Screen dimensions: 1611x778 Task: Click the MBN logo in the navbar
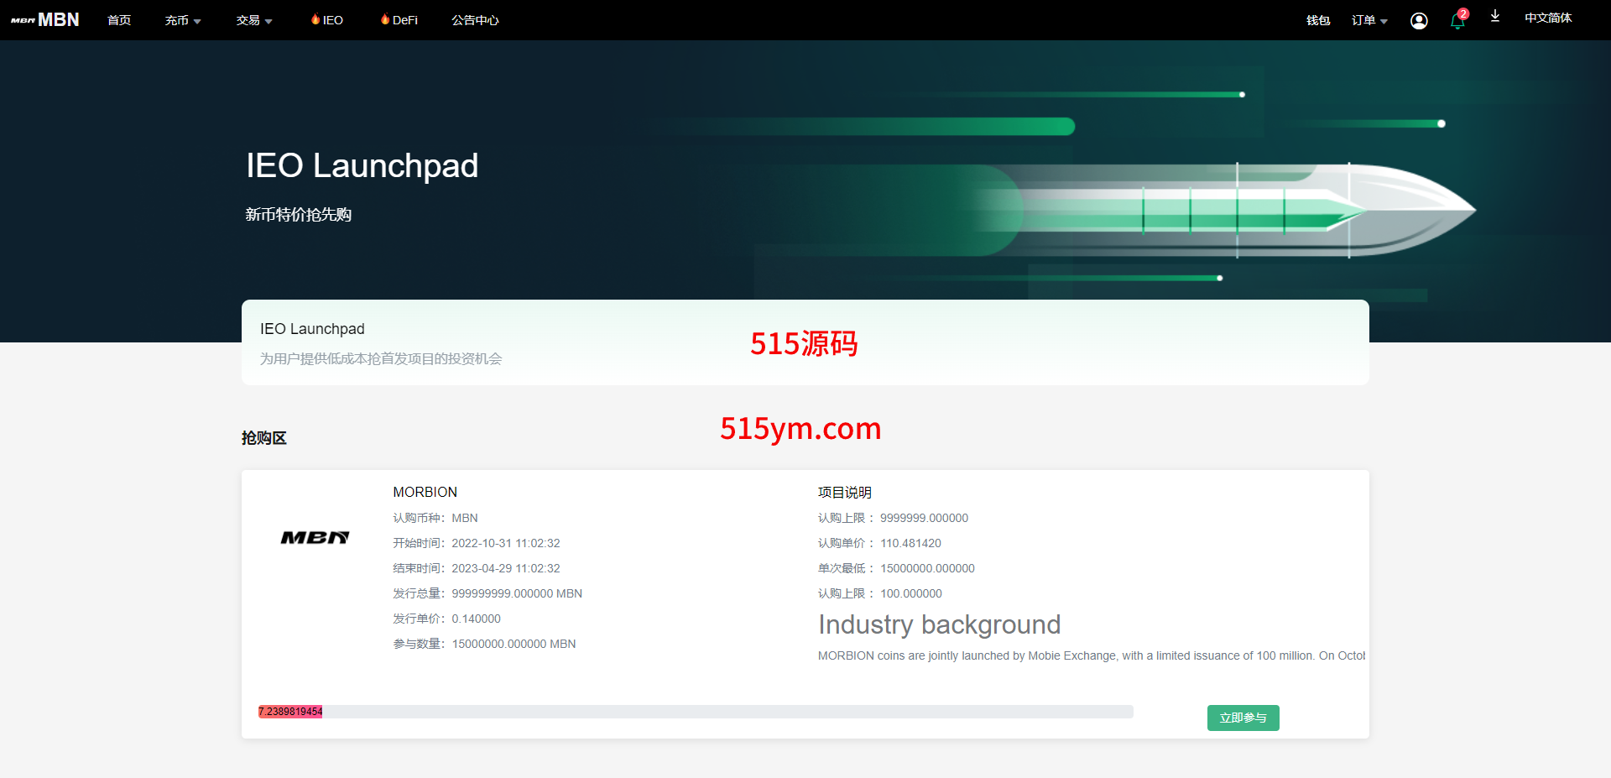(45, 20)
